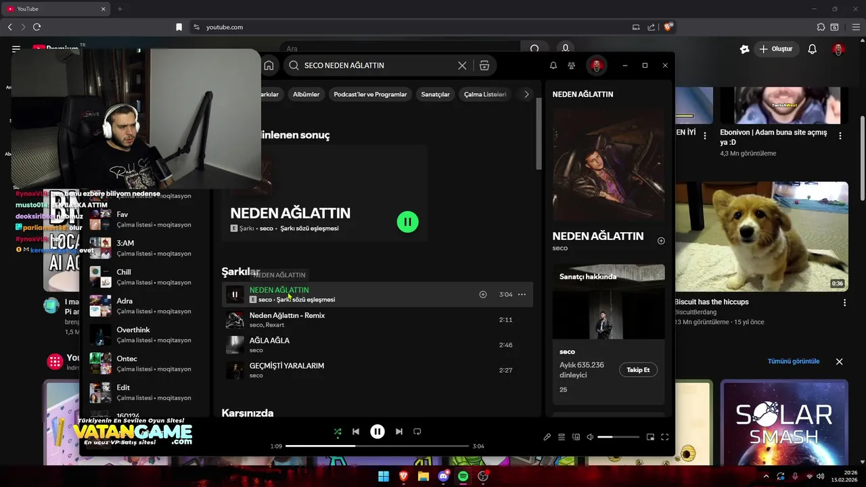The width and height of the screenshot is (866, 487).
Task: Toggle shuffle in Spotify player
Action: [338, 432]
